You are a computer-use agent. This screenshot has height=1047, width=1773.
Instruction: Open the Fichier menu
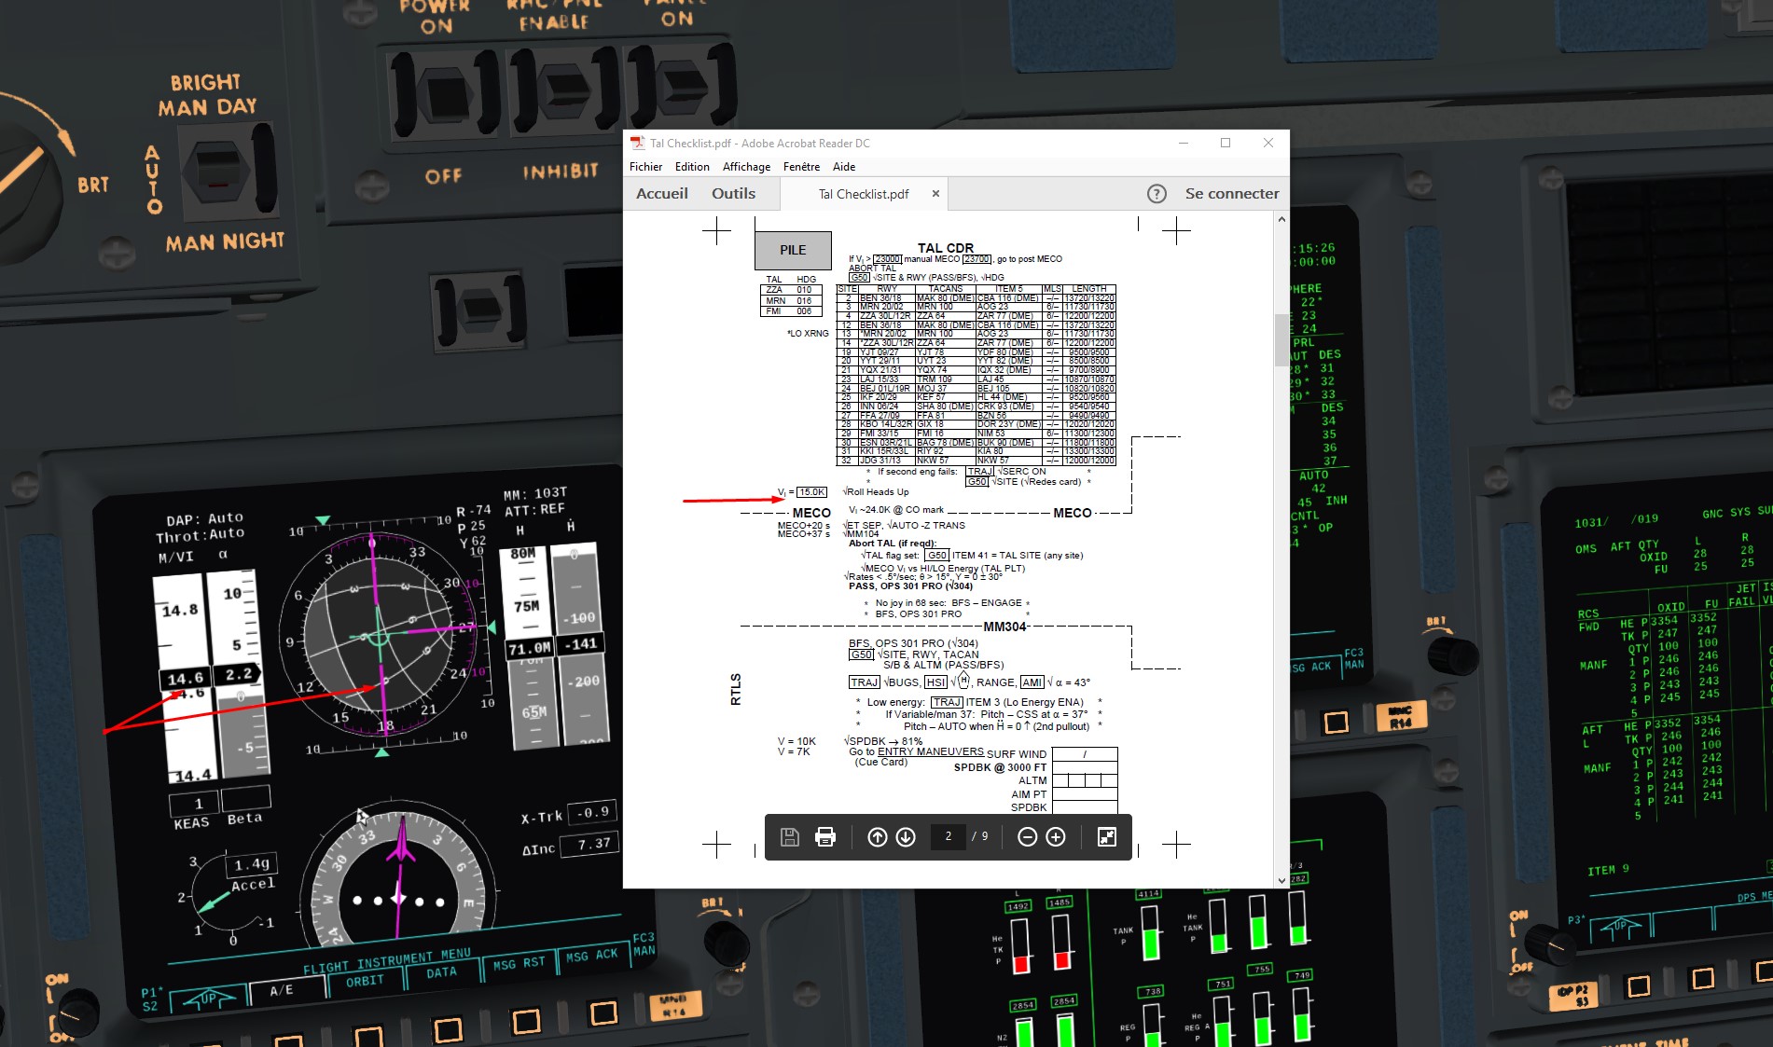[645, 167]
